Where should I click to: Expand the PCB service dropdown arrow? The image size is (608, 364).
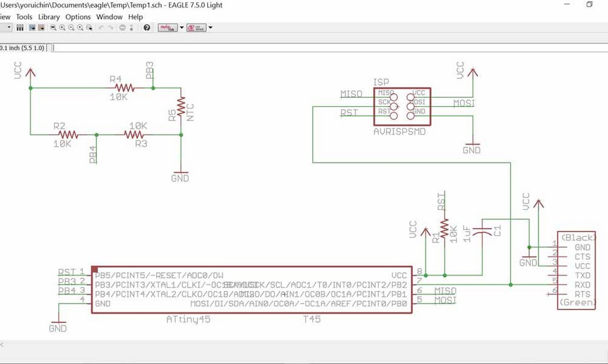[x=211, y=27]
